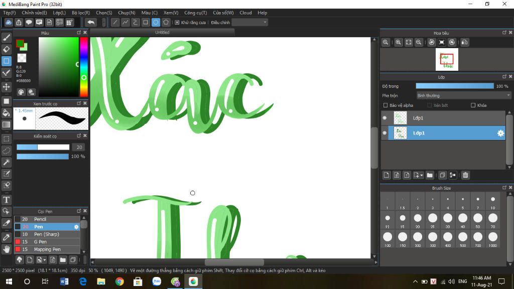Select the Bucket fill tool
Screen dimensions: 514x289
tap(6, 113)
